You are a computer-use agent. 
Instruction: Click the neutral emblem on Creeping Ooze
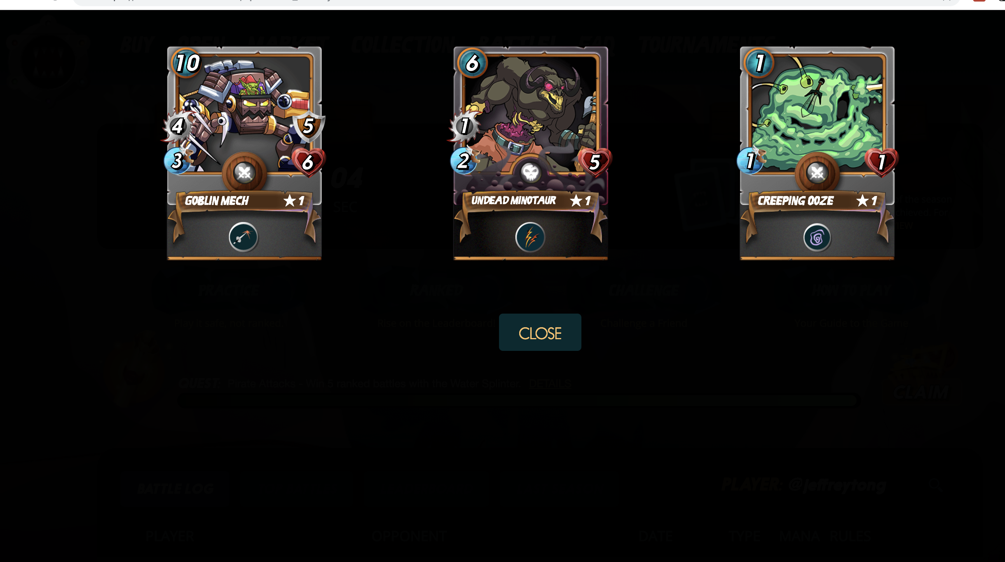817,173
